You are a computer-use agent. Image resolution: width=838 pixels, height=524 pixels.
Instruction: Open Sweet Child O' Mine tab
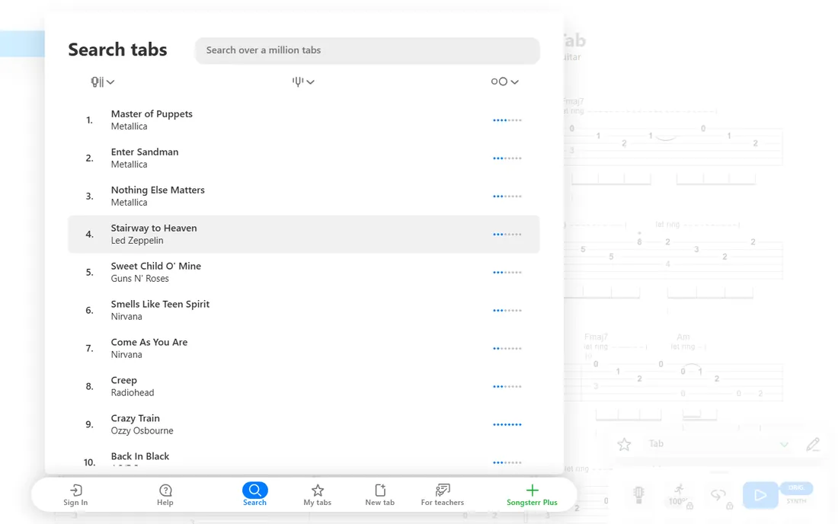pos(303,273)
